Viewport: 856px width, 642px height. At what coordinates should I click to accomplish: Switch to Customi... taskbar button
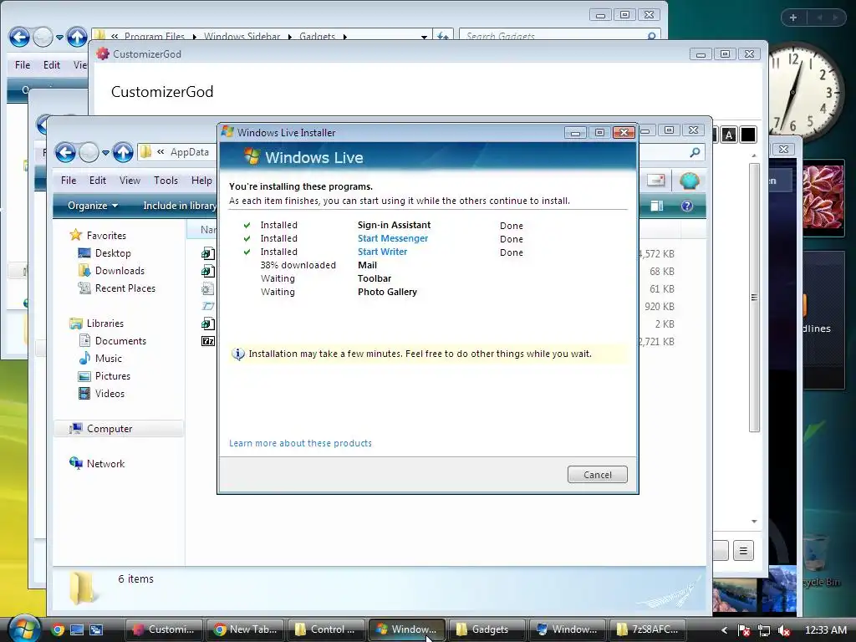164,629
